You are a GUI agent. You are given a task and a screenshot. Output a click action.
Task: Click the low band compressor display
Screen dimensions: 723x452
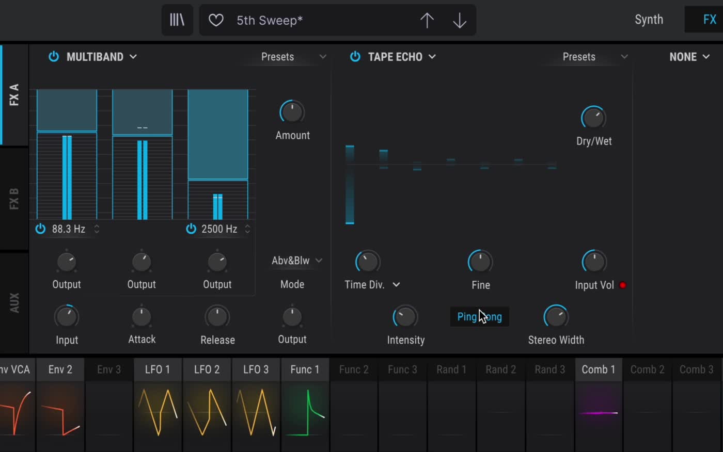click(67, 154)
